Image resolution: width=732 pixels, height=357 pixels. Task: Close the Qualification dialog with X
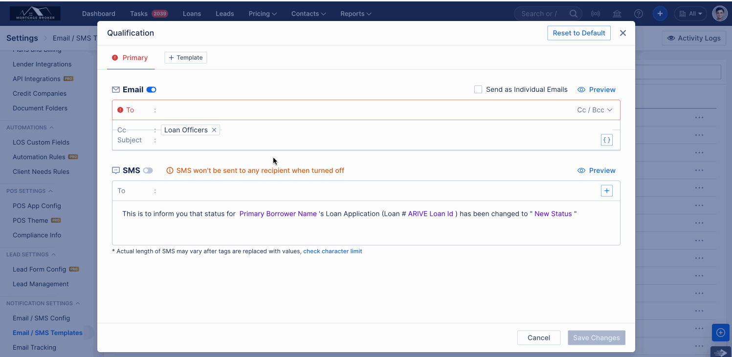(623, 33)
